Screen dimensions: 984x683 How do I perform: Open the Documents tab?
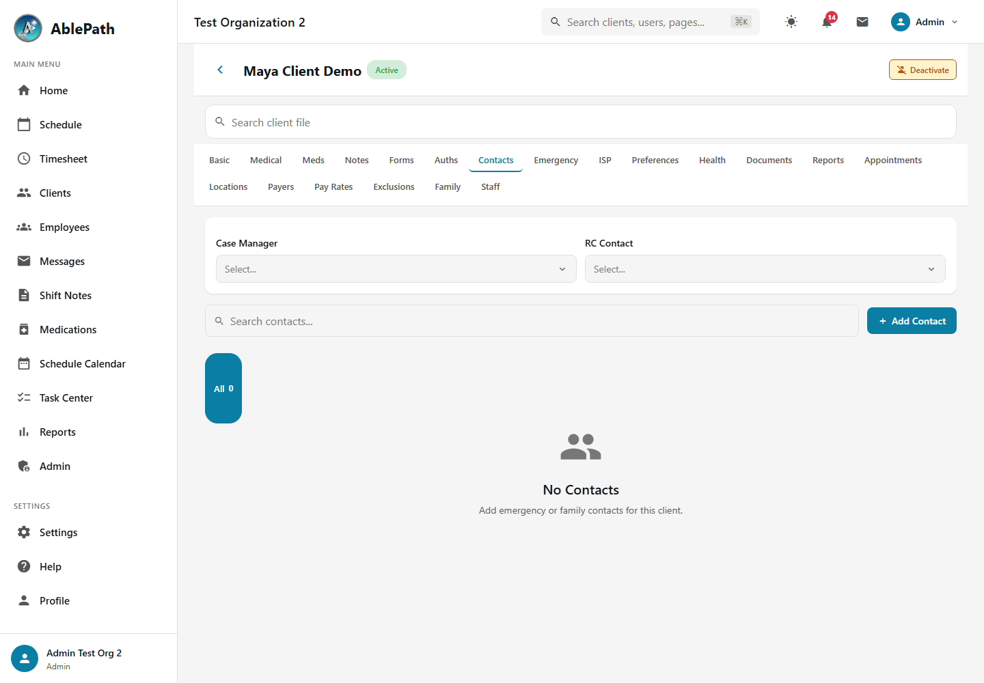pyautogui.click(x=769, y=160)
